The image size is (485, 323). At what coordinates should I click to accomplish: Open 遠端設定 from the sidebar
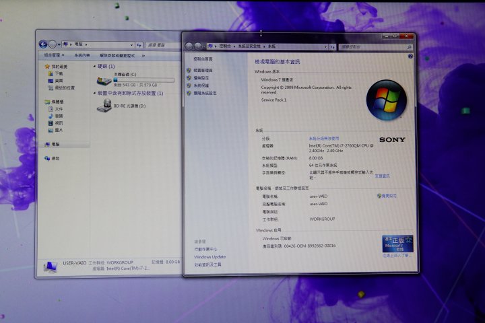(201, 78)
